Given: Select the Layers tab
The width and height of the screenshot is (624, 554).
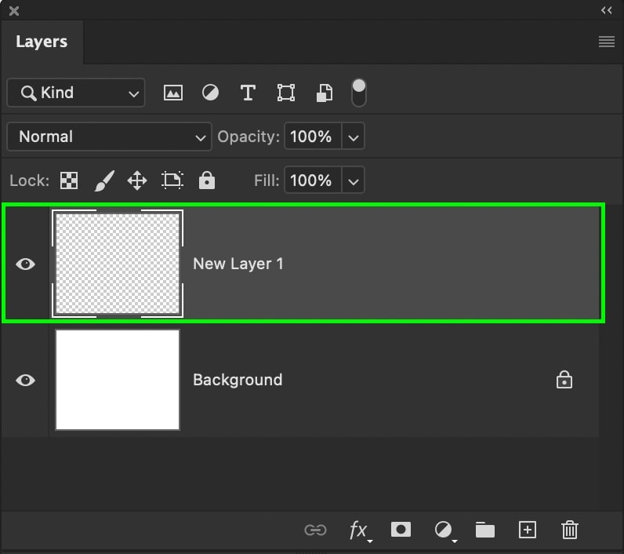Looking at the screenshot, I should (x=42, y=42).
